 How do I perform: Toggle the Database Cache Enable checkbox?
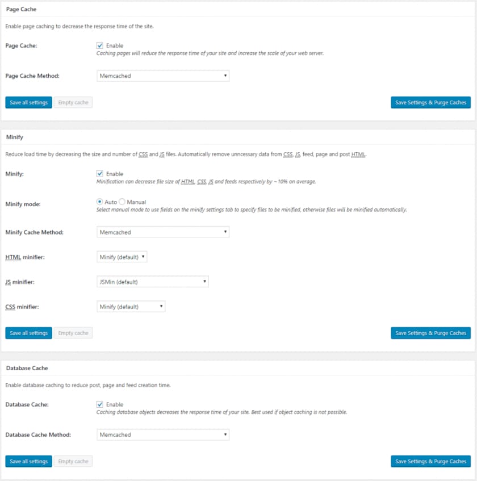tap(100, 404)
